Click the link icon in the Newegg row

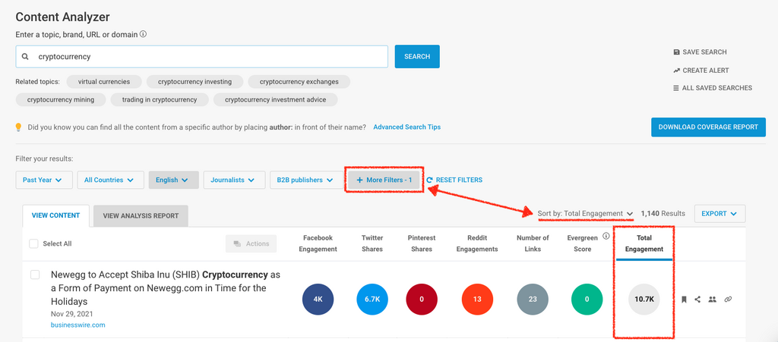pos(728,300)
